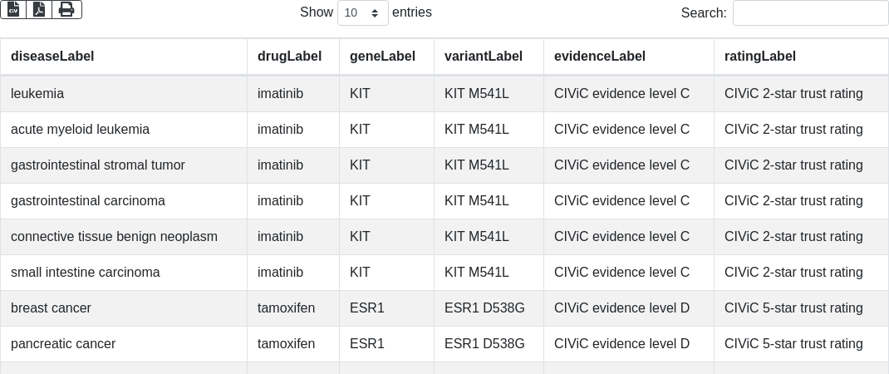Export the table as PDF

39,10
